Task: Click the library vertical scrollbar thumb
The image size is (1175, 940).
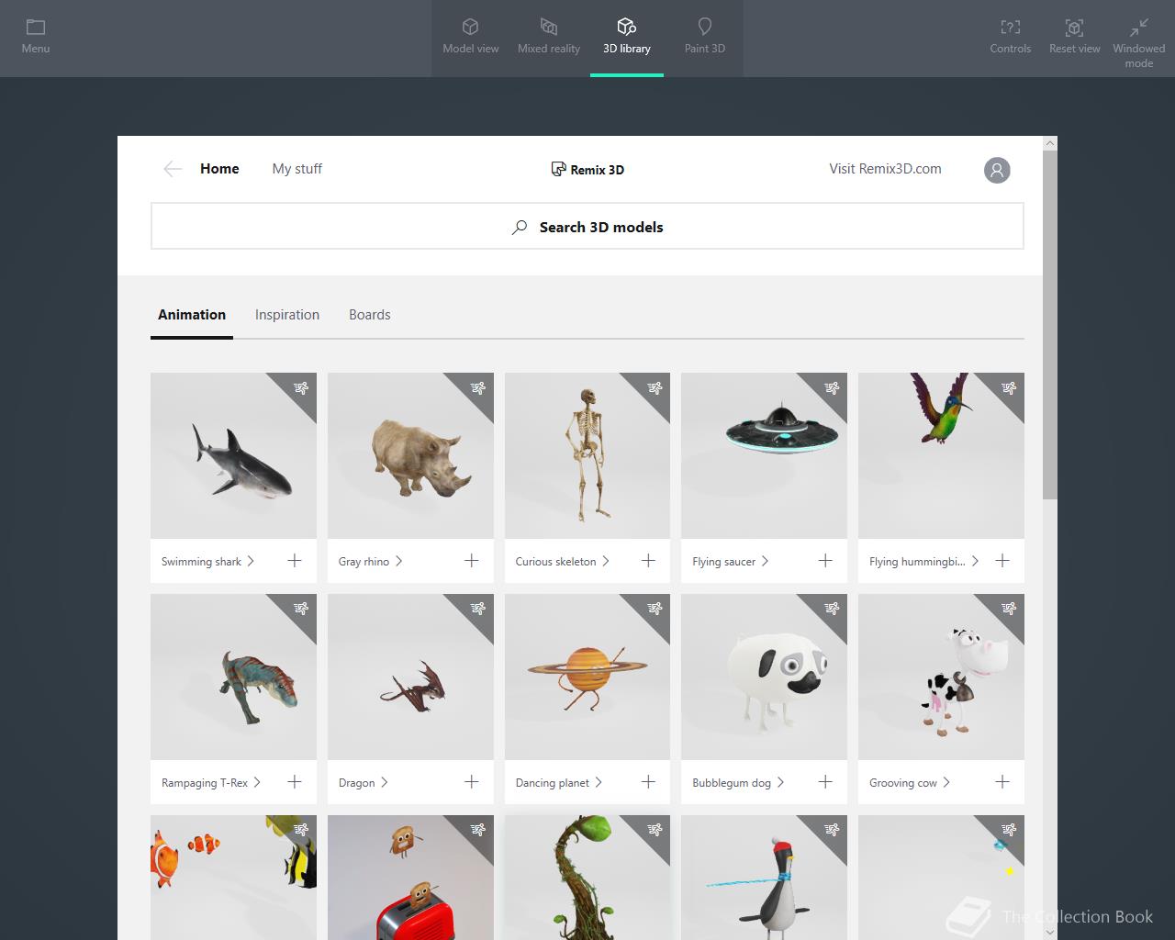Action: (x=1050, y=326)
